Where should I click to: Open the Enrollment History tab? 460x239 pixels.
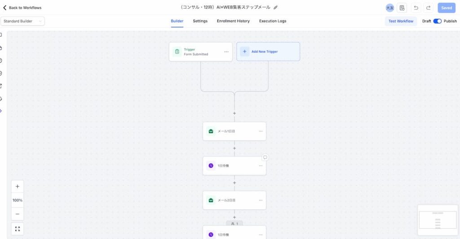tap(233, 21)
